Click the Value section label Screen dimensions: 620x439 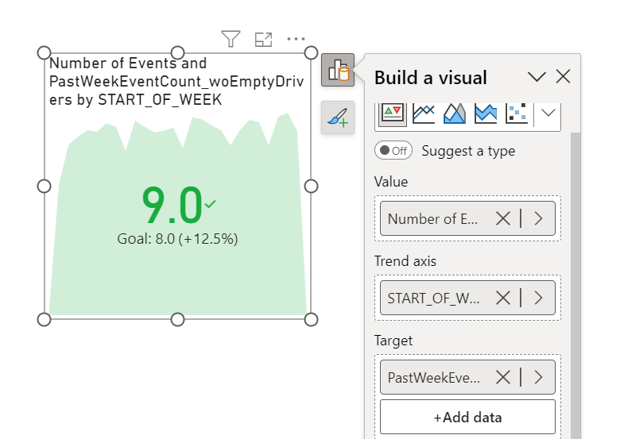coord(391,182)
